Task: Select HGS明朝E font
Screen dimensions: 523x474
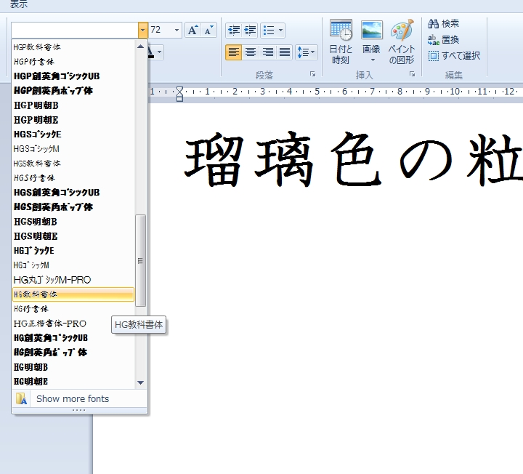Action: coord(73,236)
